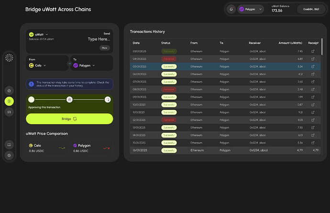Open the uWatt token selector dropdown

[x=39, y=34]
